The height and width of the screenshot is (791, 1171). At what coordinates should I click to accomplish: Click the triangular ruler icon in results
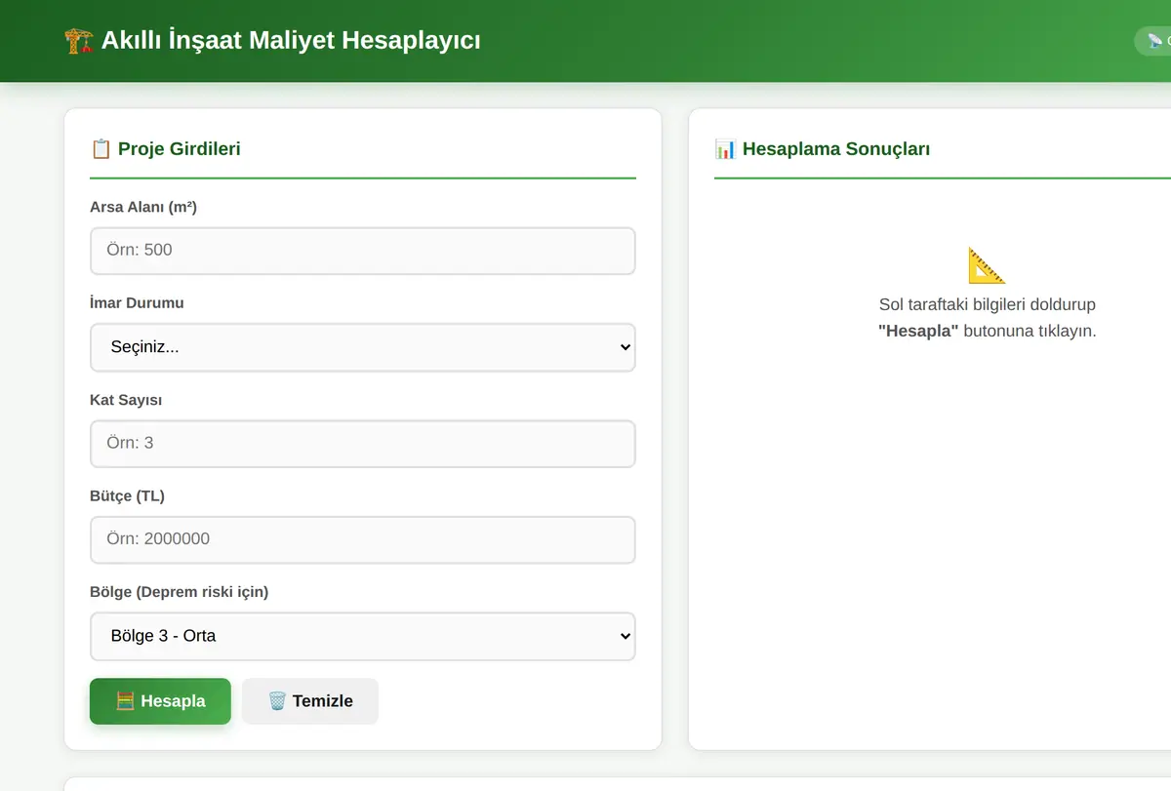987,265
